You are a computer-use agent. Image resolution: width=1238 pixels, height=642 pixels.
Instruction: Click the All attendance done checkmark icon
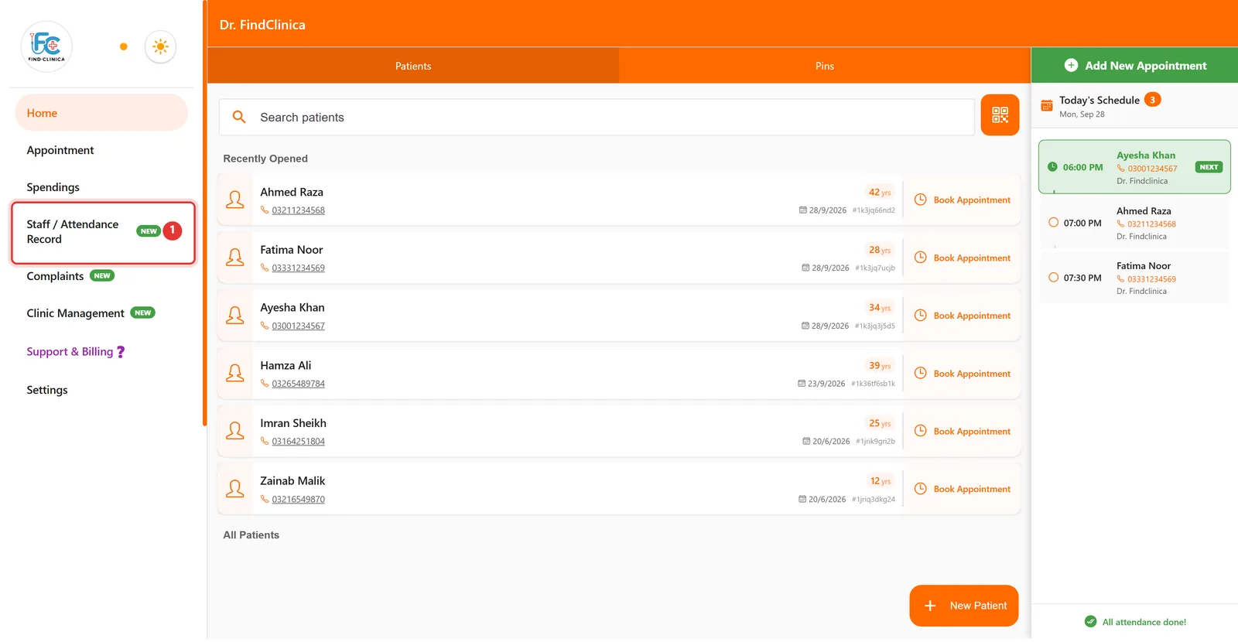(x=1090, y=621)
